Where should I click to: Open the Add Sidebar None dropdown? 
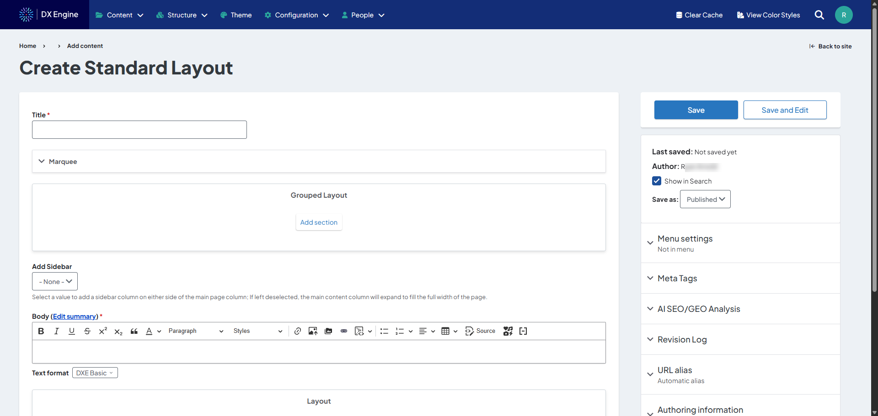pyautogui.click(x=55, y=281)
